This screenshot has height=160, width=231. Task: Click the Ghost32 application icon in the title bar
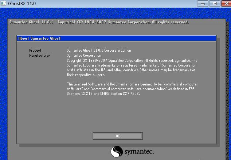click(3, 3)
